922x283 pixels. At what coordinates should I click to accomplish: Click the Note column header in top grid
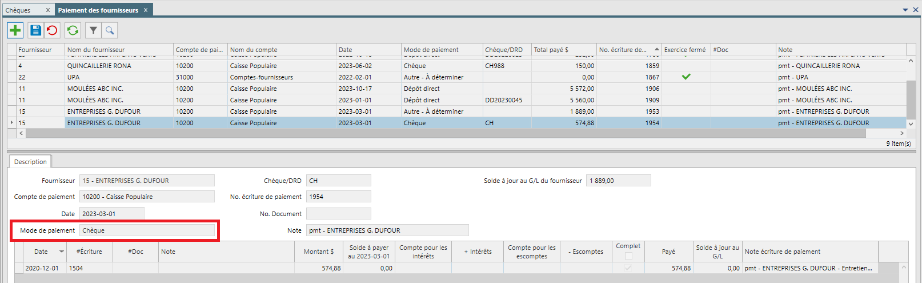[841, 50]
